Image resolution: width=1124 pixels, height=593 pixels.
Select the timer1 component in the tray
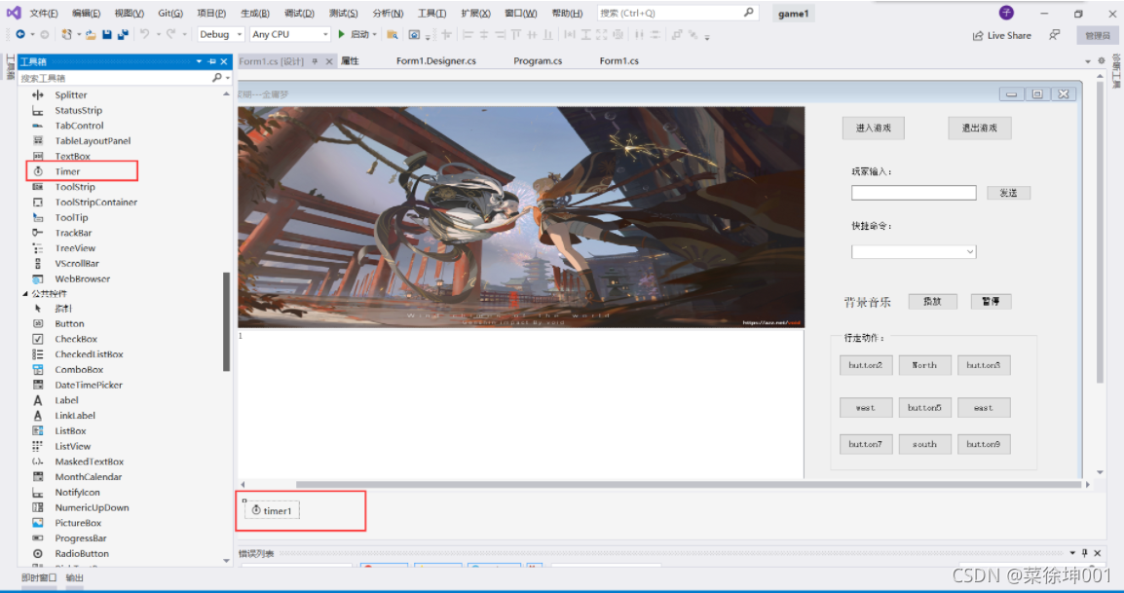[x=272, y=510]
